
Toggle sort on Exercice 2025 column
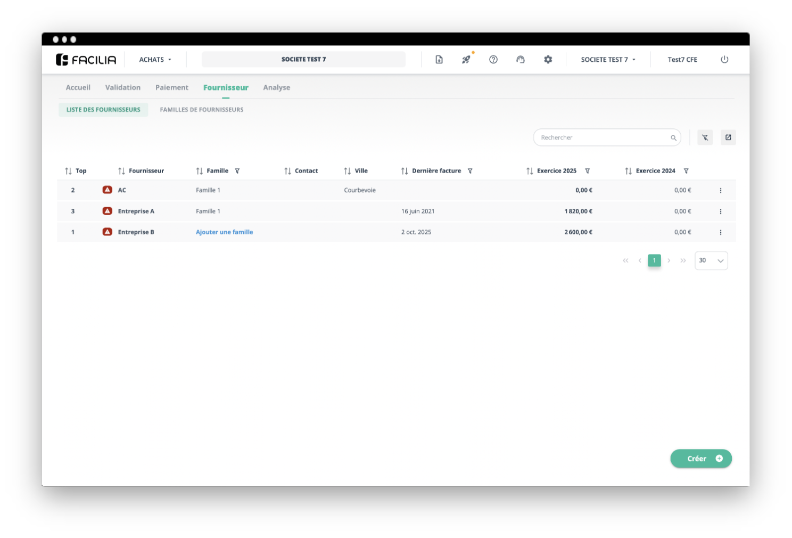pos(530,171)
